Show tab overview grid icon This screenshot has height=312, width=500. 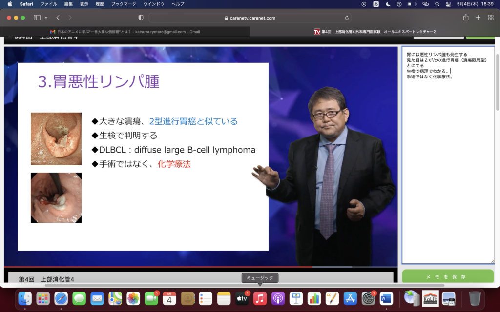(x=490, y=18)
